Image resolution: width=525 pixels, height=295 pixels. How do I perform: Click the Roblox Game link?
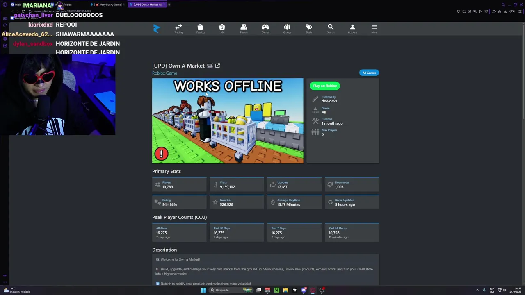click(x=164, y=73)
